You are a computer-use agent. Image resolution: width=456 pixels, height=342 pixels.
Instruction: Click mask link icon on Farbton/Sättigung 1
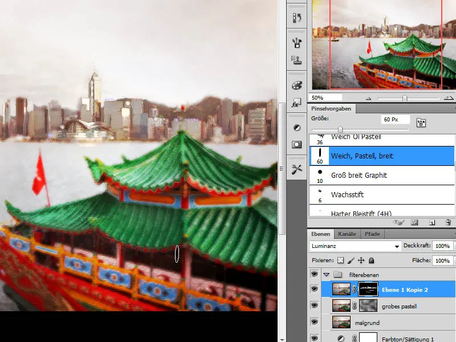pos(354,339)
